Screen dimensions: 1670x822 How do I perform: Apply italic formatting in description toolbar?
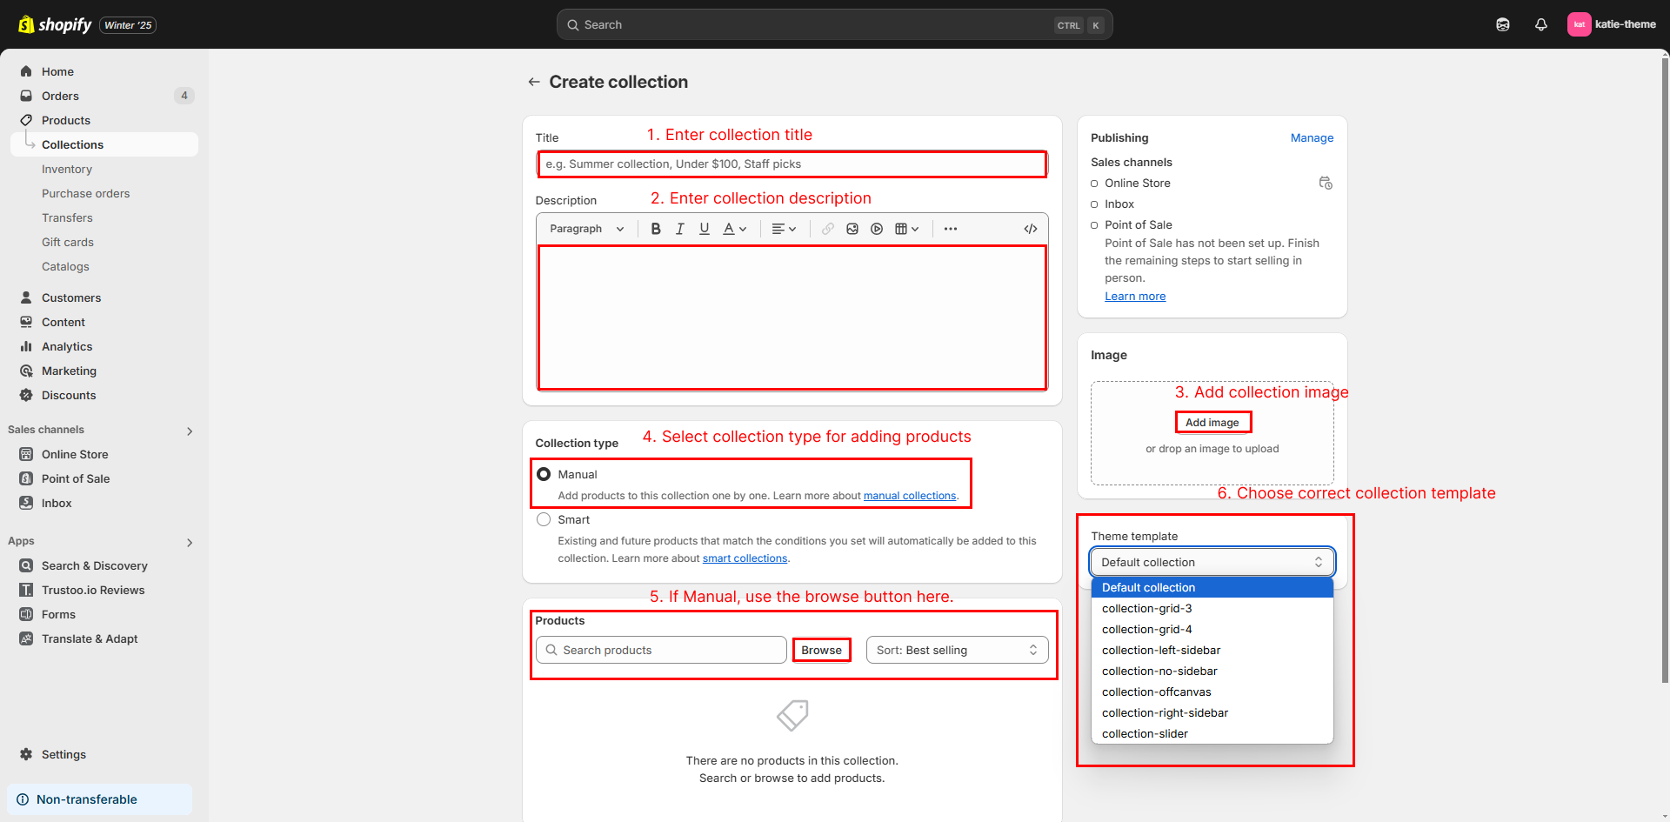[680, 229]
